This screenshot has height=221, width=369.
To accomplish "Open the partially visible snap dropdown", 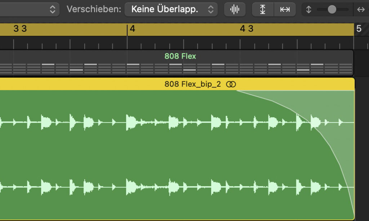I will [30, 9].
